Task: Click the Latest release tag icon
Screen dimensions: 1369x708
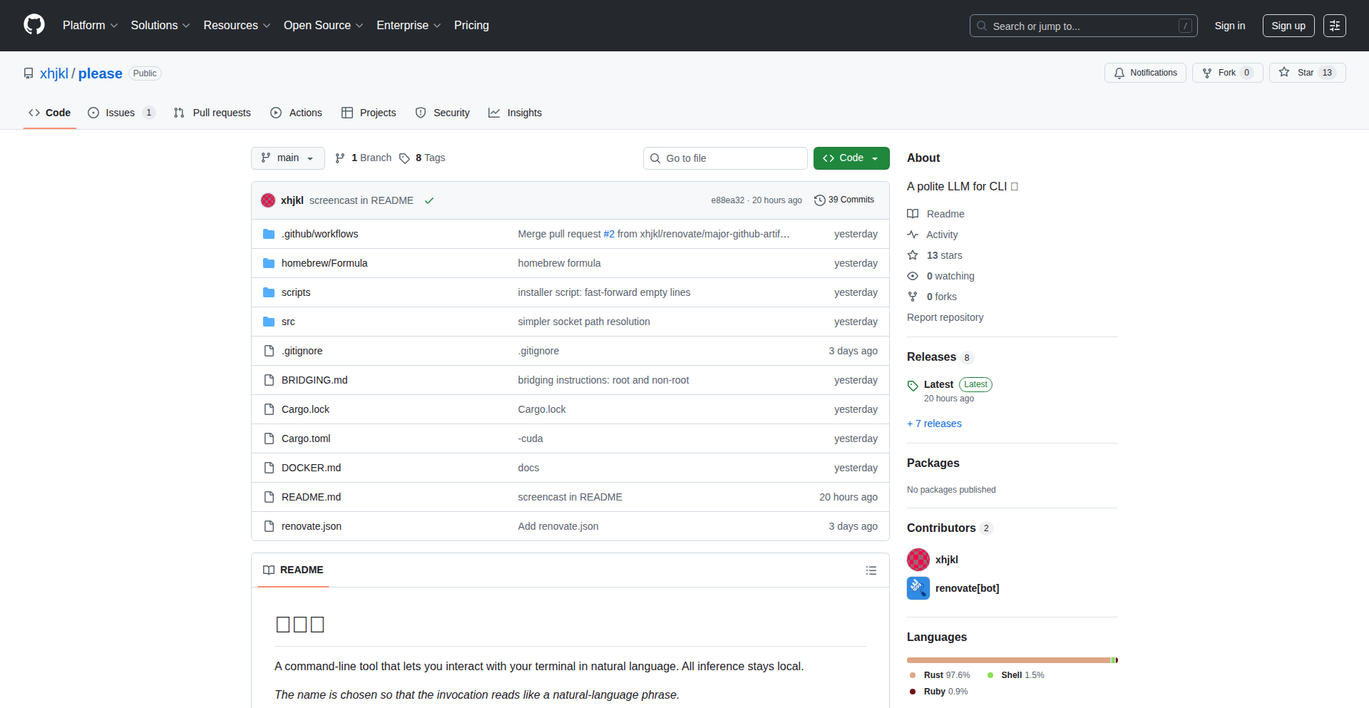Action: coord(913,386)
